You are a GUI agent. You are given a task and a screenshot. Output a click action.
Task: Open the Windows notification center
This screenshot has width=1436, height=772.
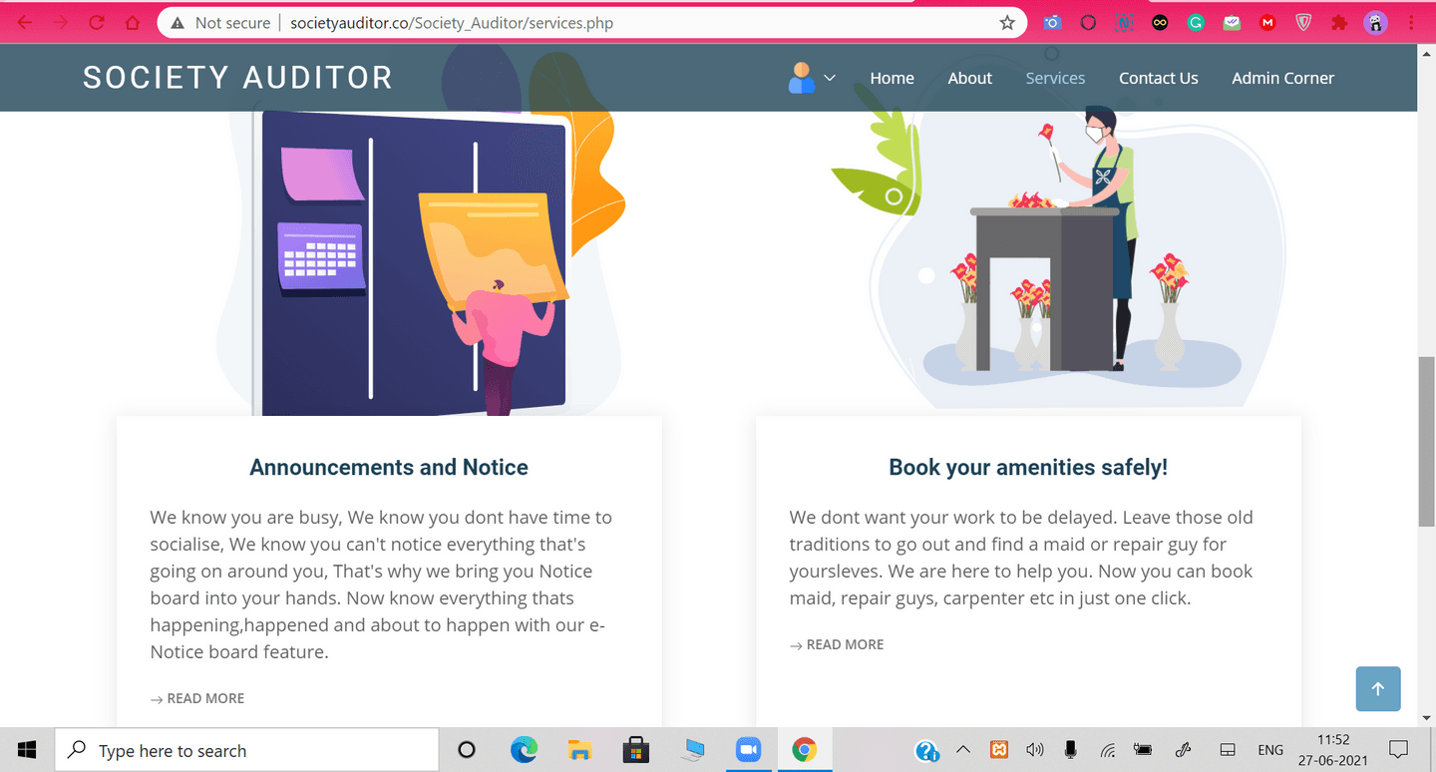tap(1399, 750)
